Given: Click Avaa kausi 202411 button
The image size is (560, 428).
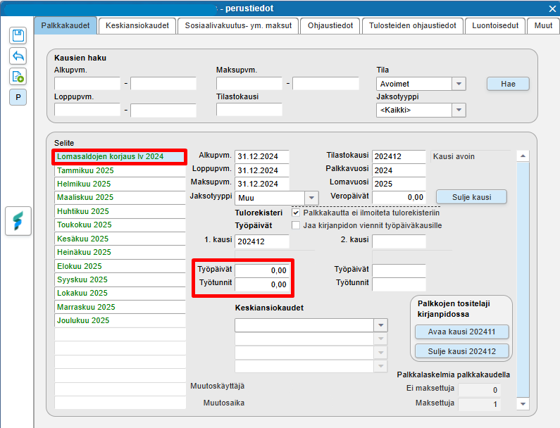Looking at the screenshot, I should click(x=461, y=332).
